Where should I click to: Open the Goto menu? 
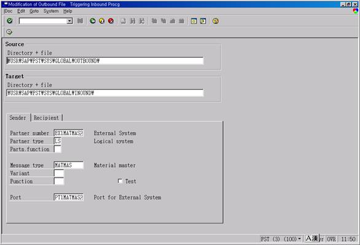(x=34, y=11)
